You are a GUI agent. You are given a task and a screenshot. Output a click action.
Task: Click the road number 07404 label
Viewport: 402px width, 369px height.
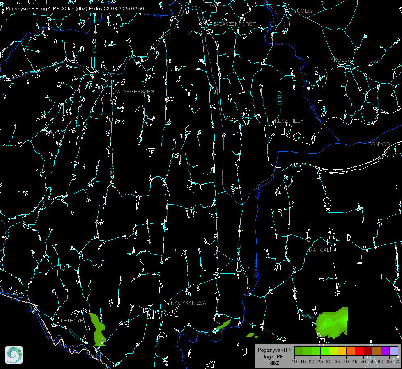(94, 46)
